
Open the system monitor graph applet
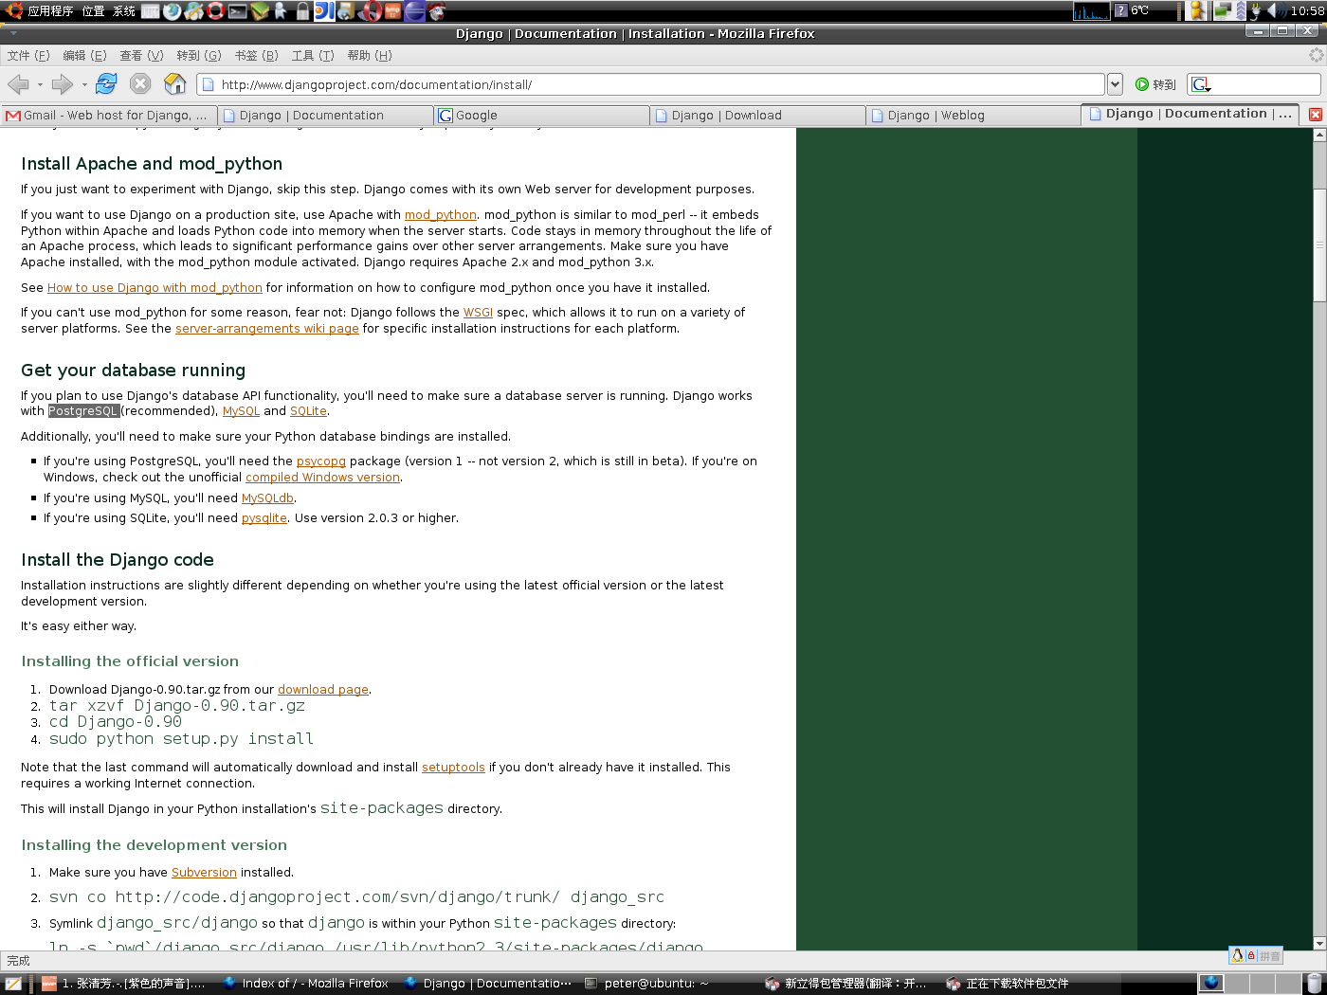click(1091, 11)
